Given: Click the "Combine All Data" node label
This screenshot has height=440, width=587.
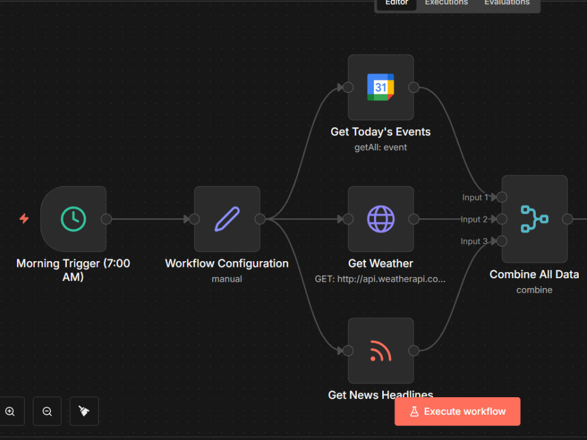Looking at the screenshot, I should (x=534, y=274).
